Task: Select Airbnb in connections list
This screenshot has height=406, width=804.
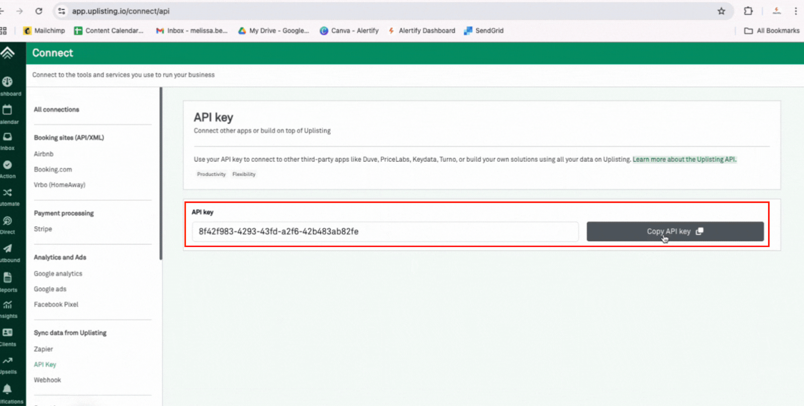Action: 44,154
